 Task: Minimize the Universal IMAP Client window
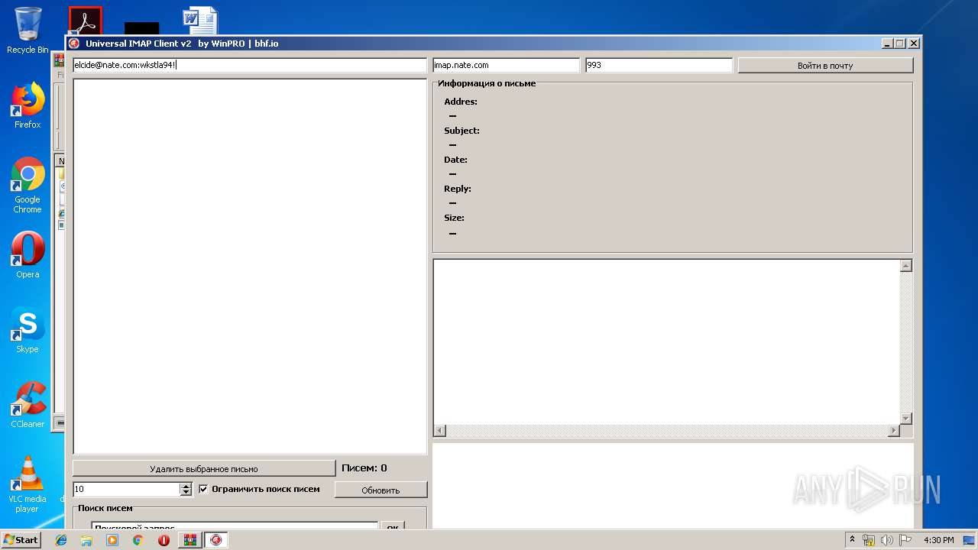[x=886, y=44]
